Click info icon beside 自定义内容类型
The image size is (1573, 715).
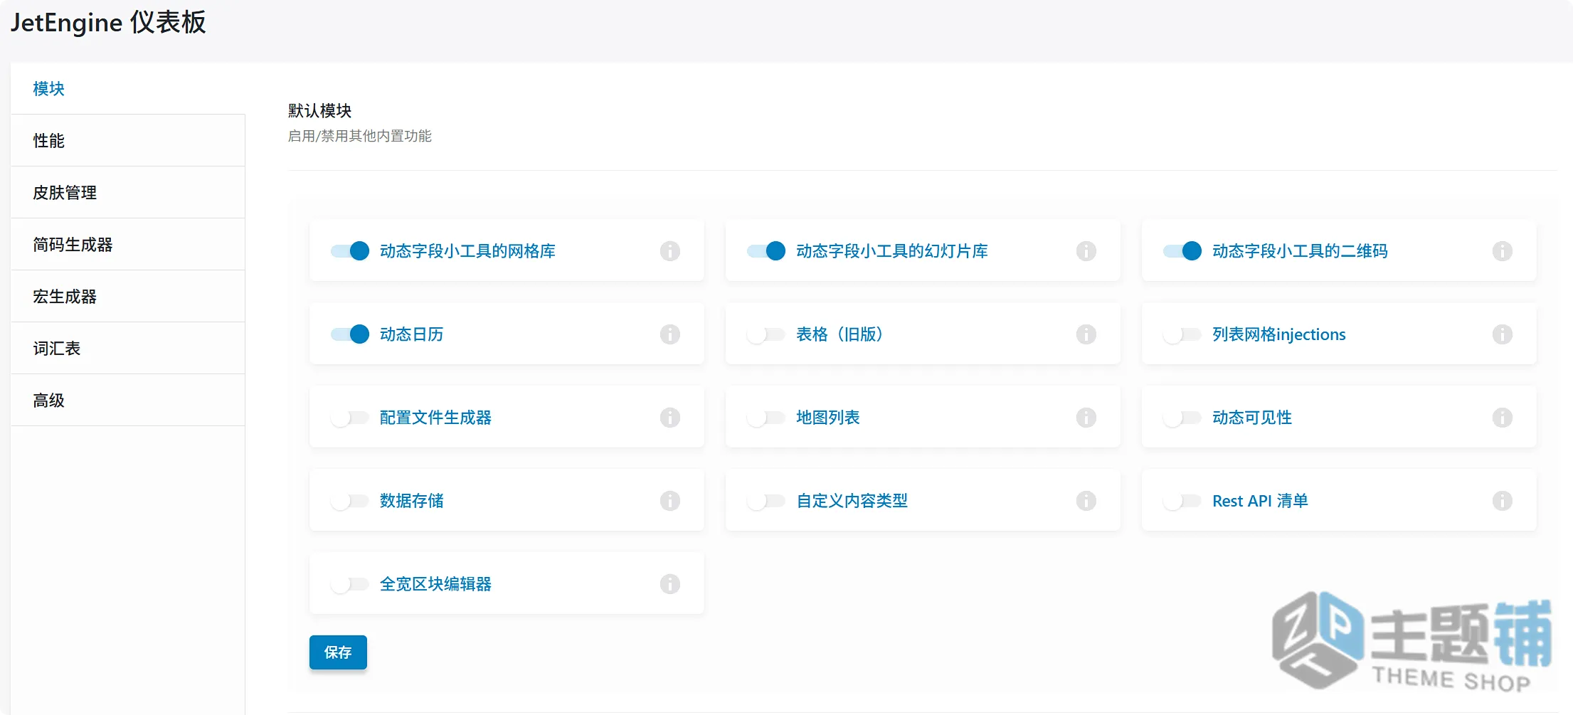point(1086,501)
